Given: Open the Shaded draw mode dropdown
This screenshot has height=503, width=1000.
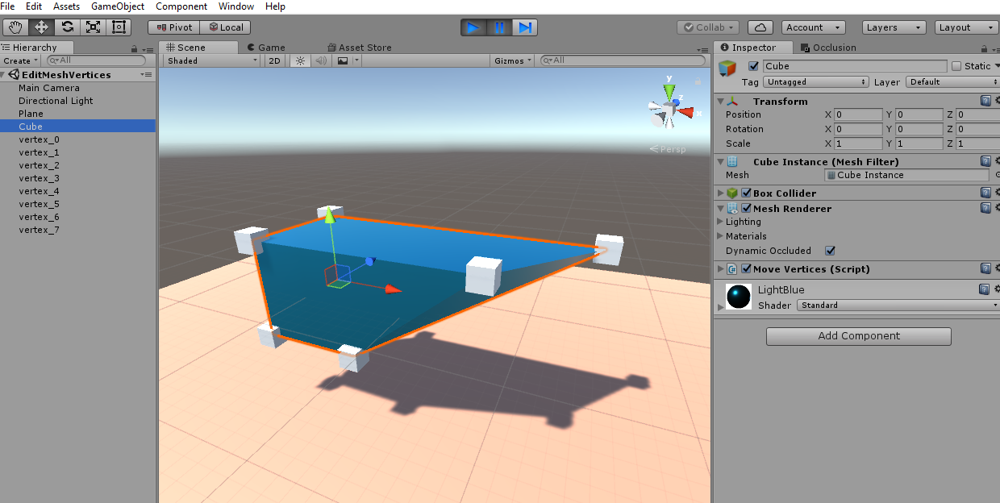Looking at the screenshot, I should pos(211,60).
